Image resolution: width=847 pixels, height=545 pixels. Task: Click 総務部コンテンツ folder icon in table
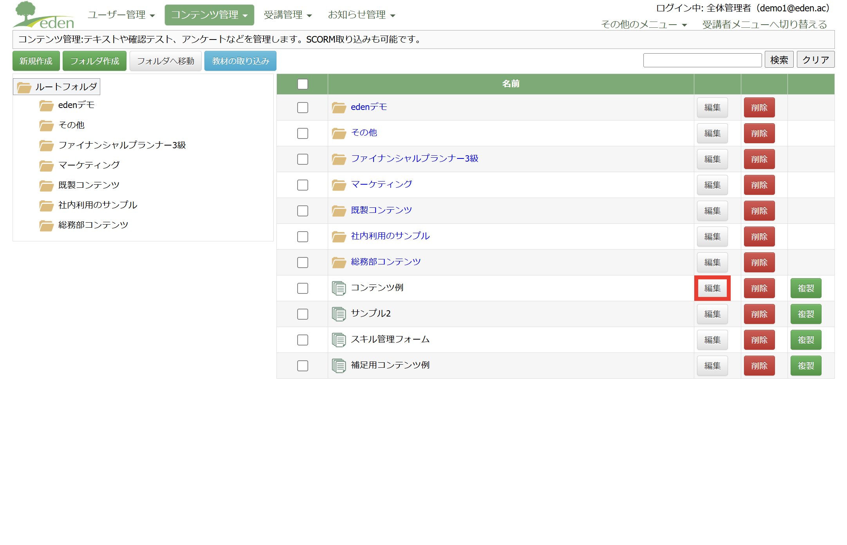pos(339,262)
